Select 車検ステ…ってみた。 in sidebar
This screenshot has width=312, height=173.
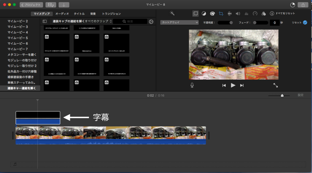click(x=22, y=82)
